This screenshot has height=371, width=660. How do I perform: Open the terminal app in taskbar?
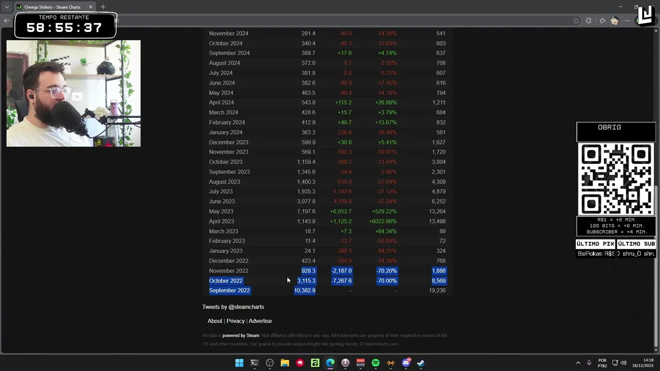(254, 363)
